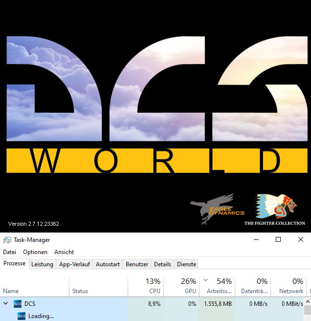Image resolution: width=311 pixels, height=321 pixels.
Task: Click the Task-Manager title bar icon
Action: point(7,240)
